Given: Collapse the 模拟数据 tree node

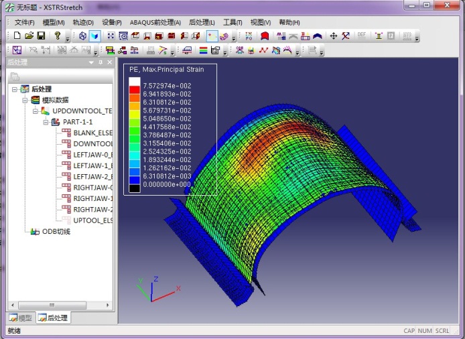Looking at the screenshot, I should pos(25,100).
